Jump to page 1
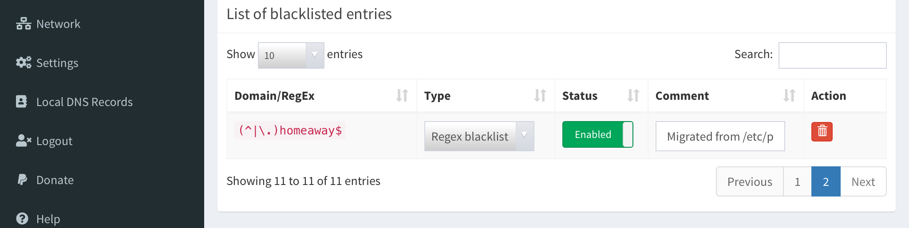 click(x=797, y=181)
